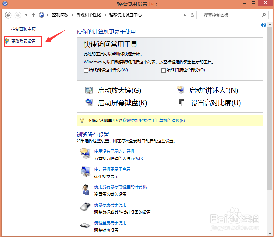This screenshot has height=237, width=274.
Task: Click the 启动讲述人 narrator icon
Action: (180, 89)
